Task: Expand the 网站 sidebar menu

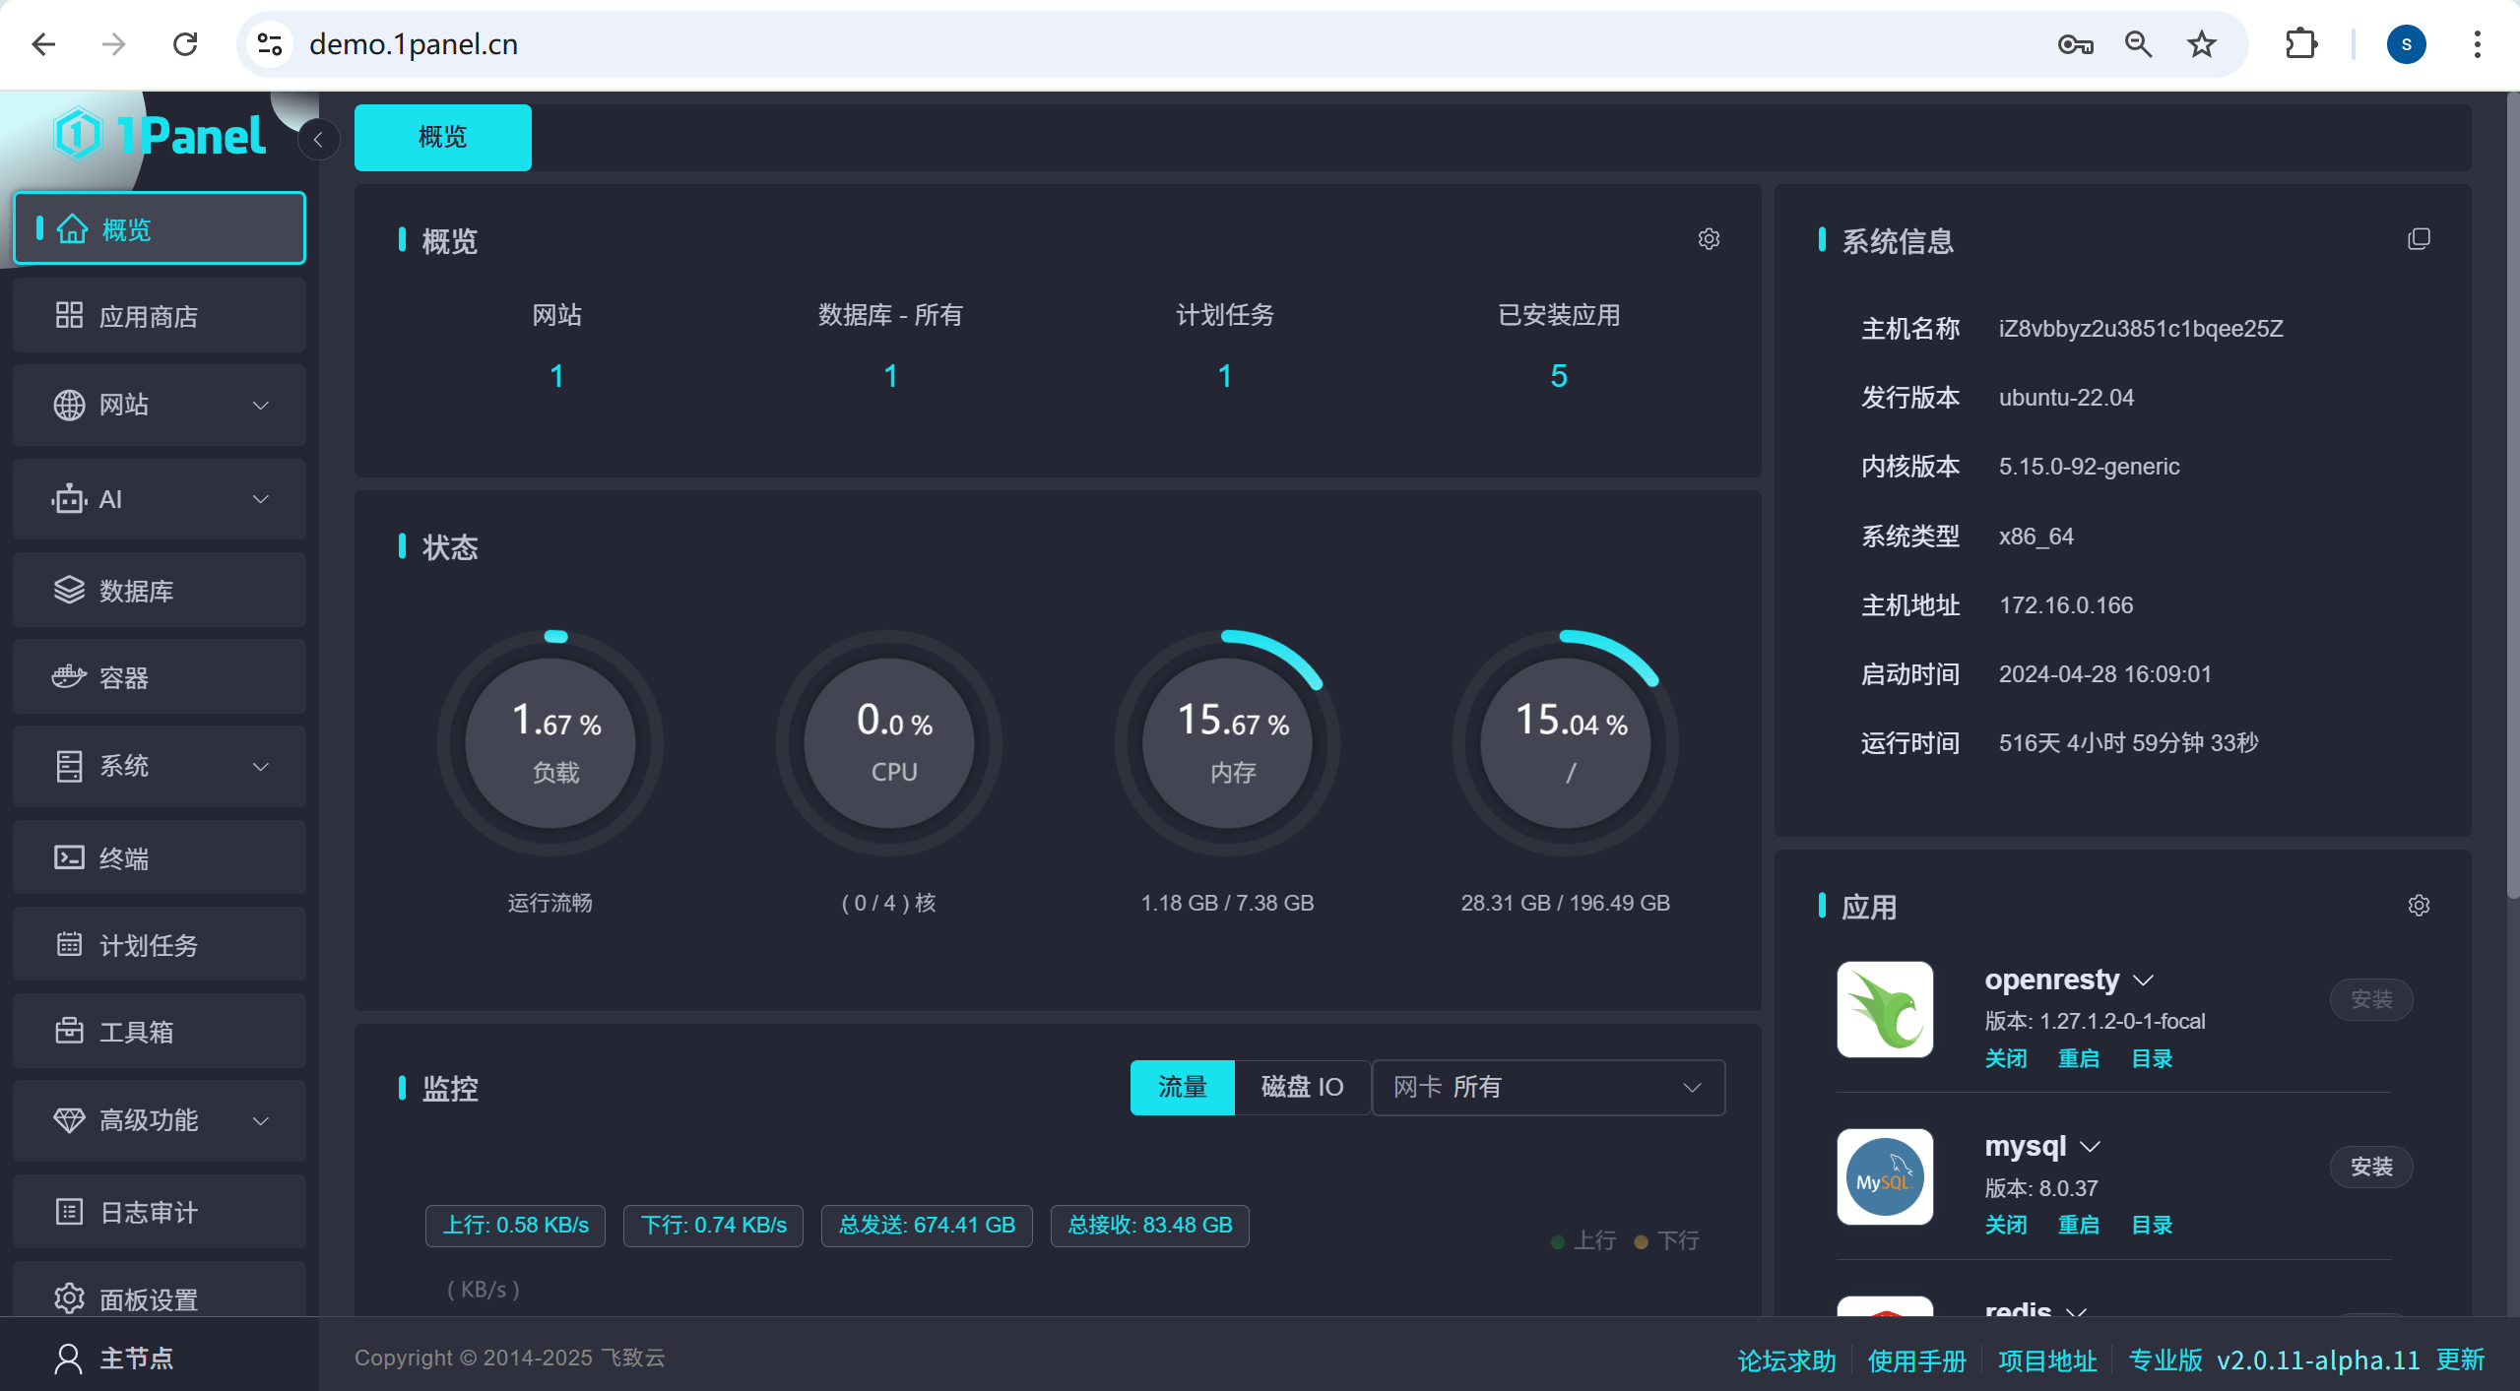Action: 160,405
